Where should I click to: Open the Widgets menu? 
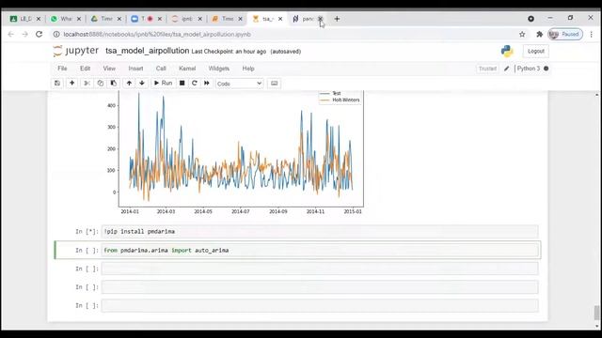219,69
